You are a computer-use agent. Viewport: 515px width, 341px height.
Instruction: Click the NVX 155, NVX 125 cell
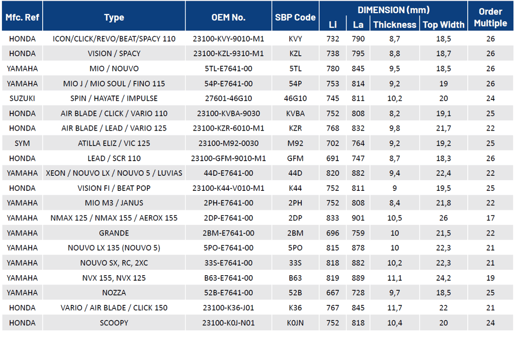click(x=114, y=278)
